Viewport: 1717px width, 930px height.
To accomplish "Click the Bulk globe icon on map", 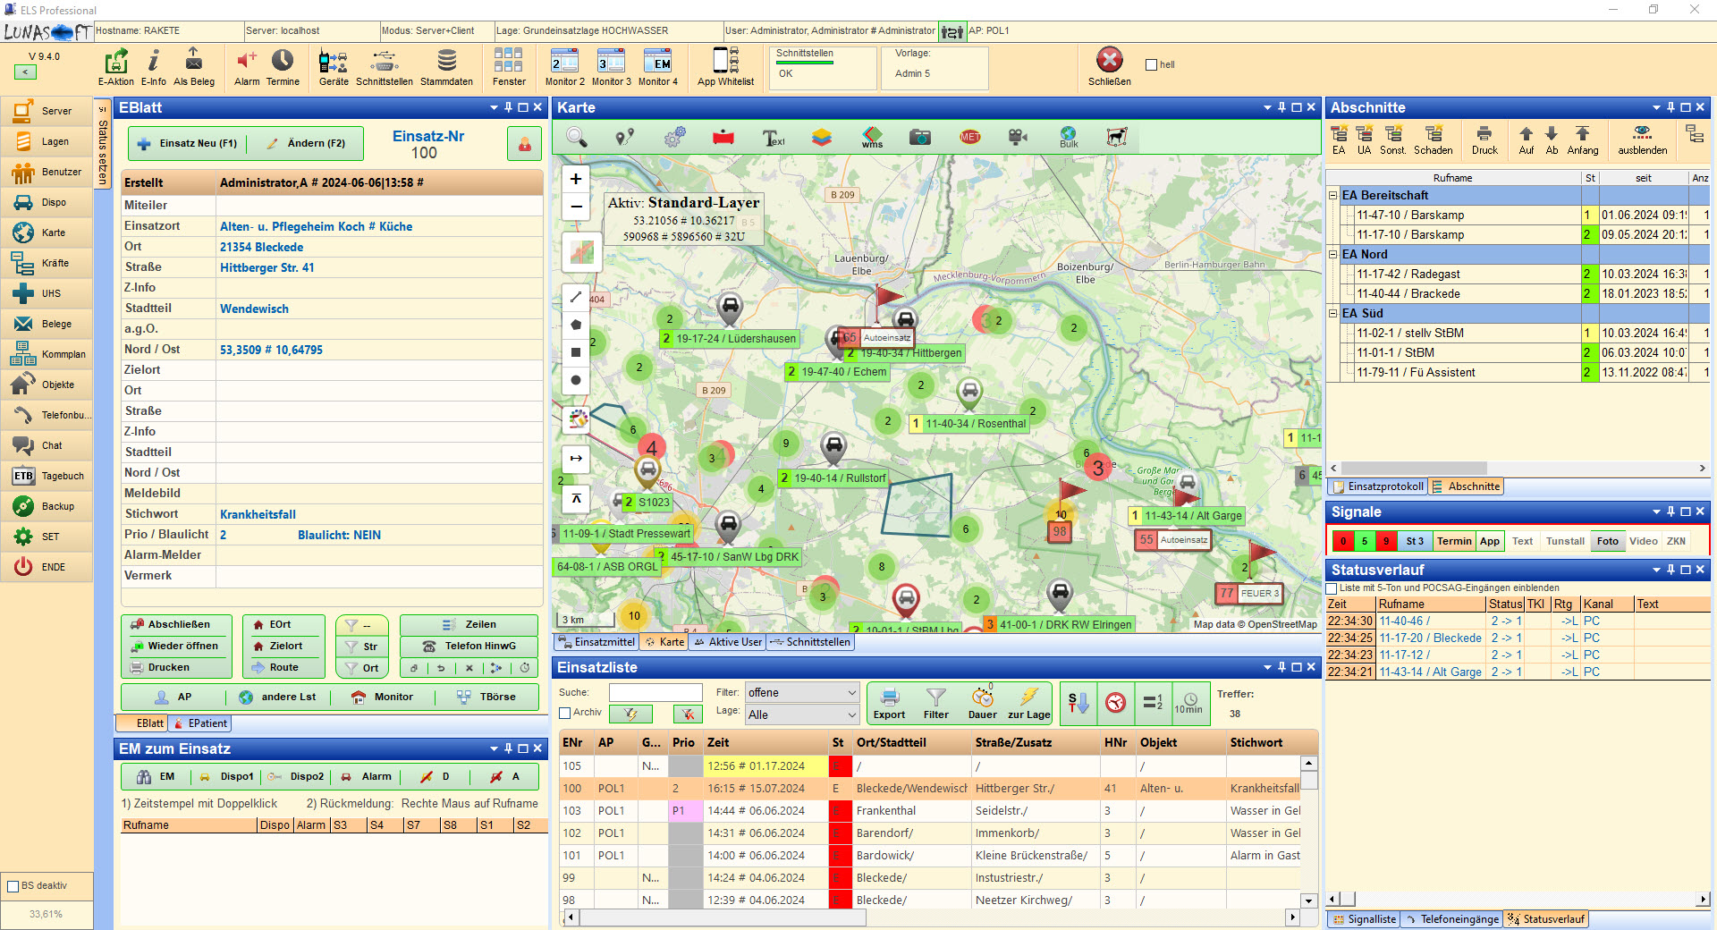I will (x=1069, y=137).
